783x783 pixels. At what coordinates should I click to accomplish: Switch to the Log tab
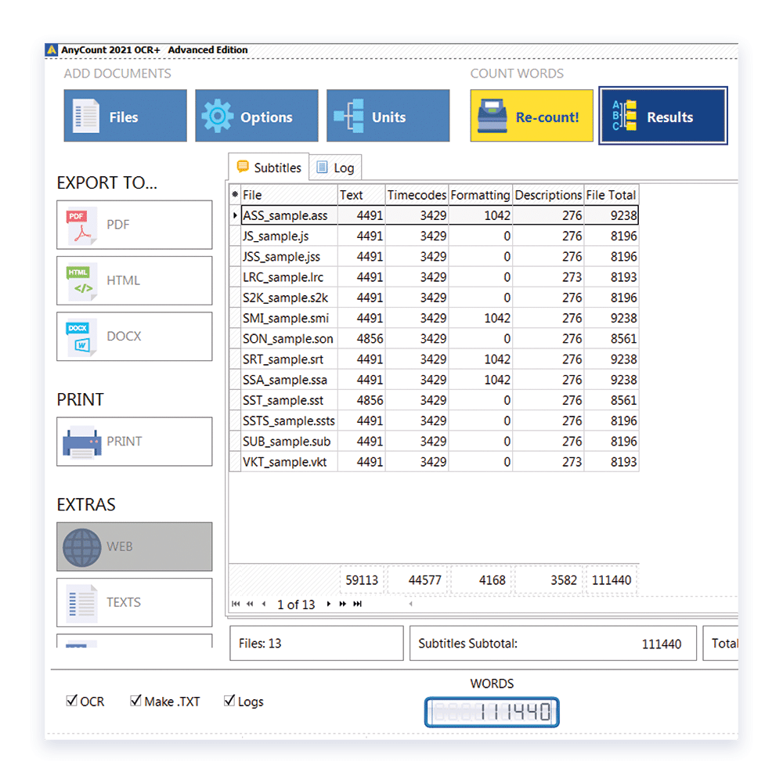[336, 168]
